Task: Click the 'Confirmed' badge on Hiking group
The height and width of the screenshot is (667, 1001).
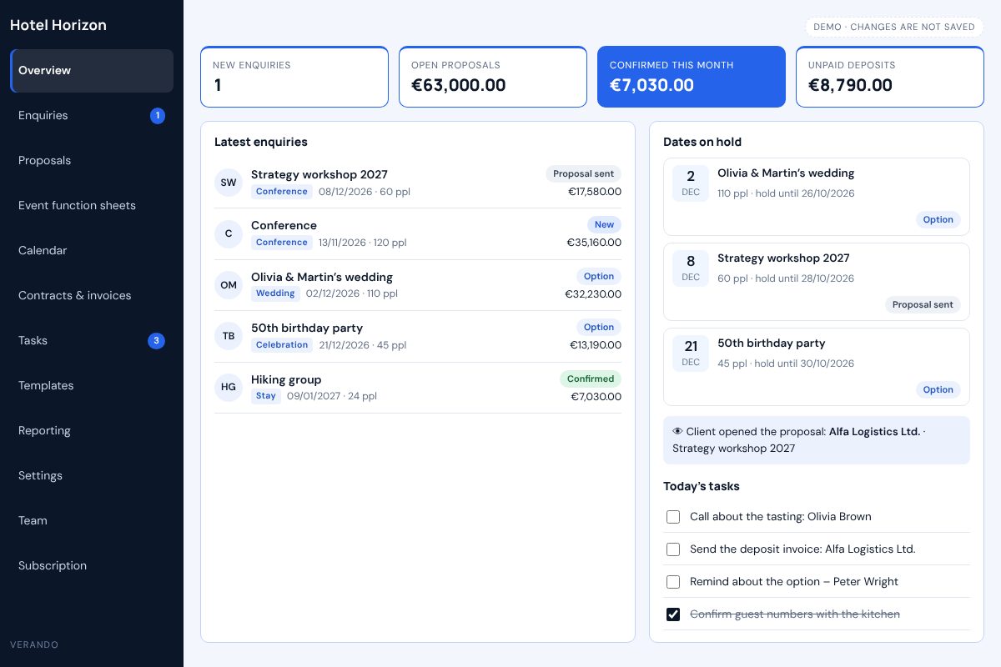Action: coord(591,379)
